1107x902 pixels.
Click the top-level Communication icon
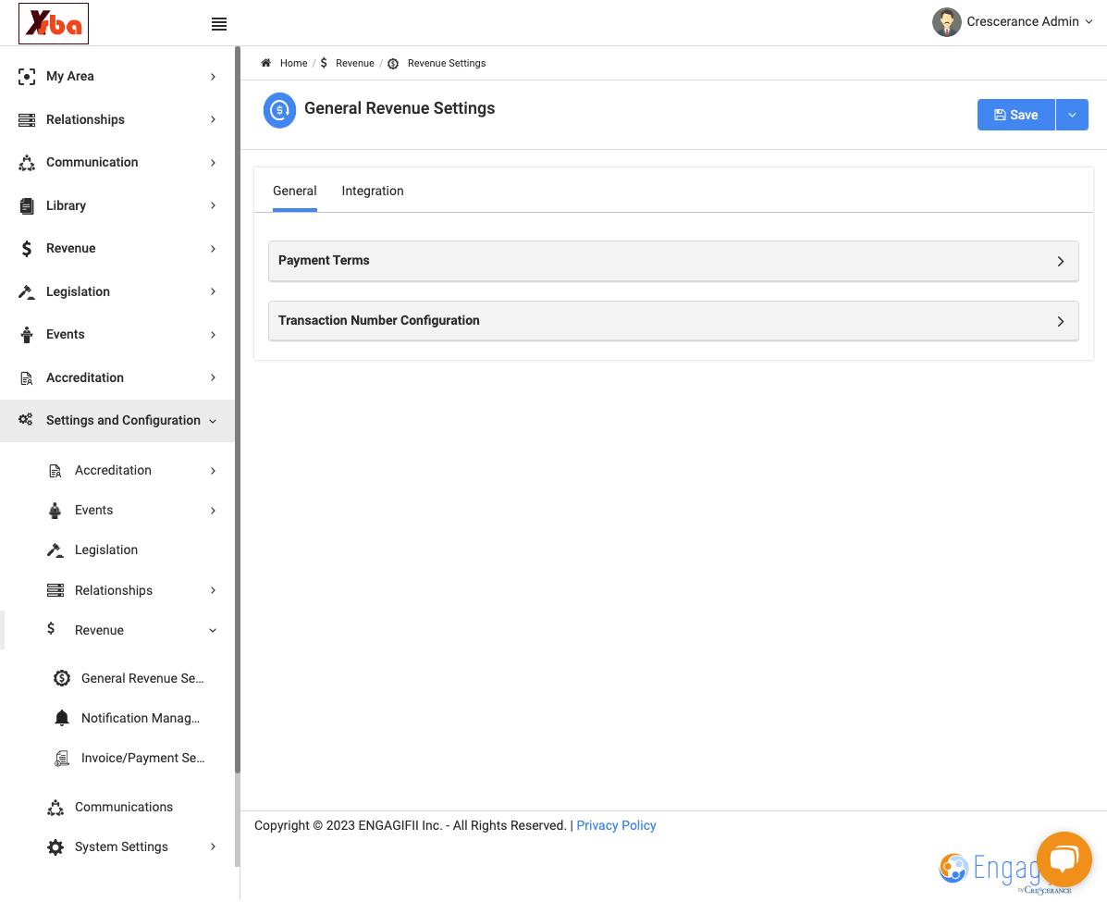tap(27, 163)
